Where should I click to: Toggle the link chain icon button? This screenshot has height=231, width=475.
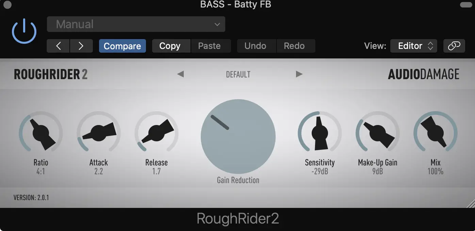(x=454, y=46)
